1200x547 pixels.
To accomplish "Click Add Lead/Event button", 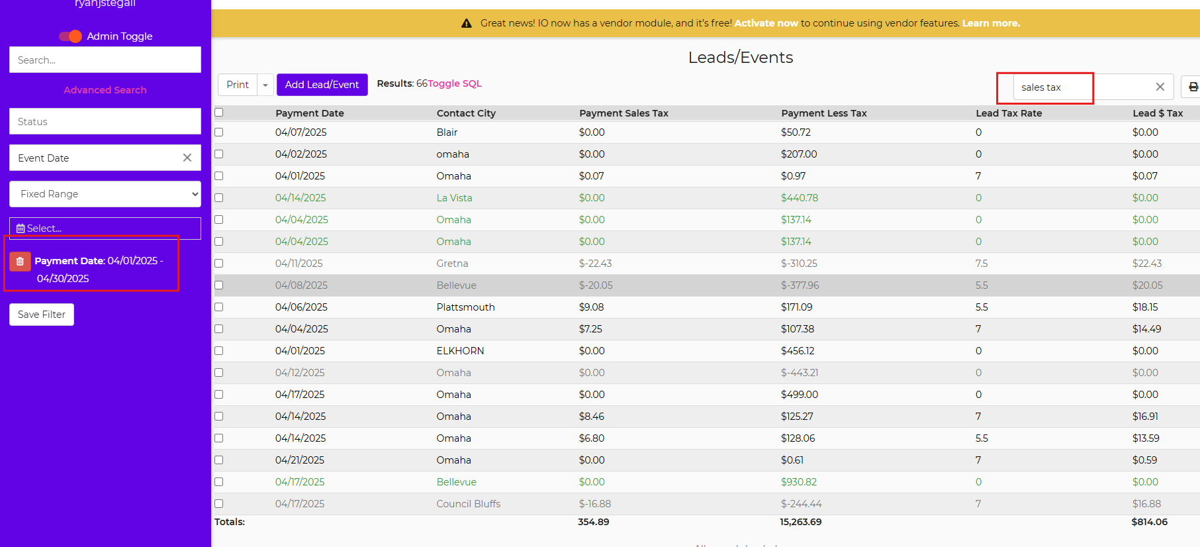I will pos(322,85).
